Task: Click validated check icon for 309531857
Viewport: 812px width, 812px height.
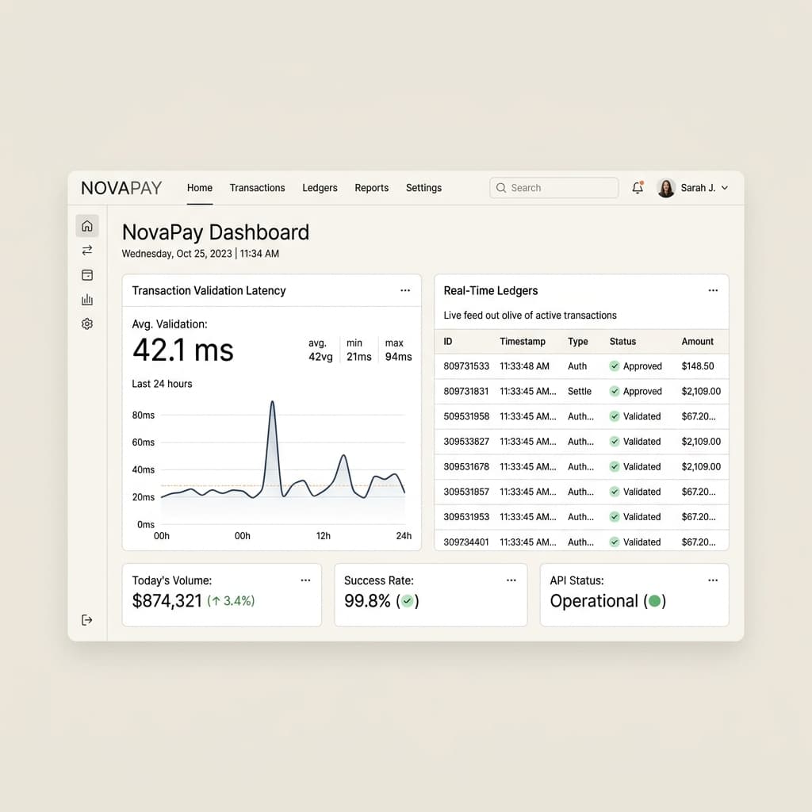Action: tap(615, 492)
